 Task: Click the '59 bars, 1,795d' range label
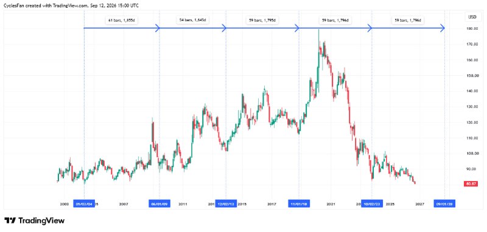(x=262, y=21)
